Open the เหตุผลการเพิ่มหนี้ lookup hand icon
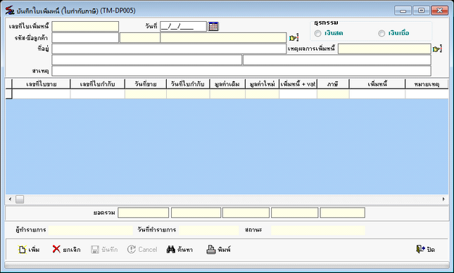Viewport: 454px width, 273px height. (x=437, y=49)
